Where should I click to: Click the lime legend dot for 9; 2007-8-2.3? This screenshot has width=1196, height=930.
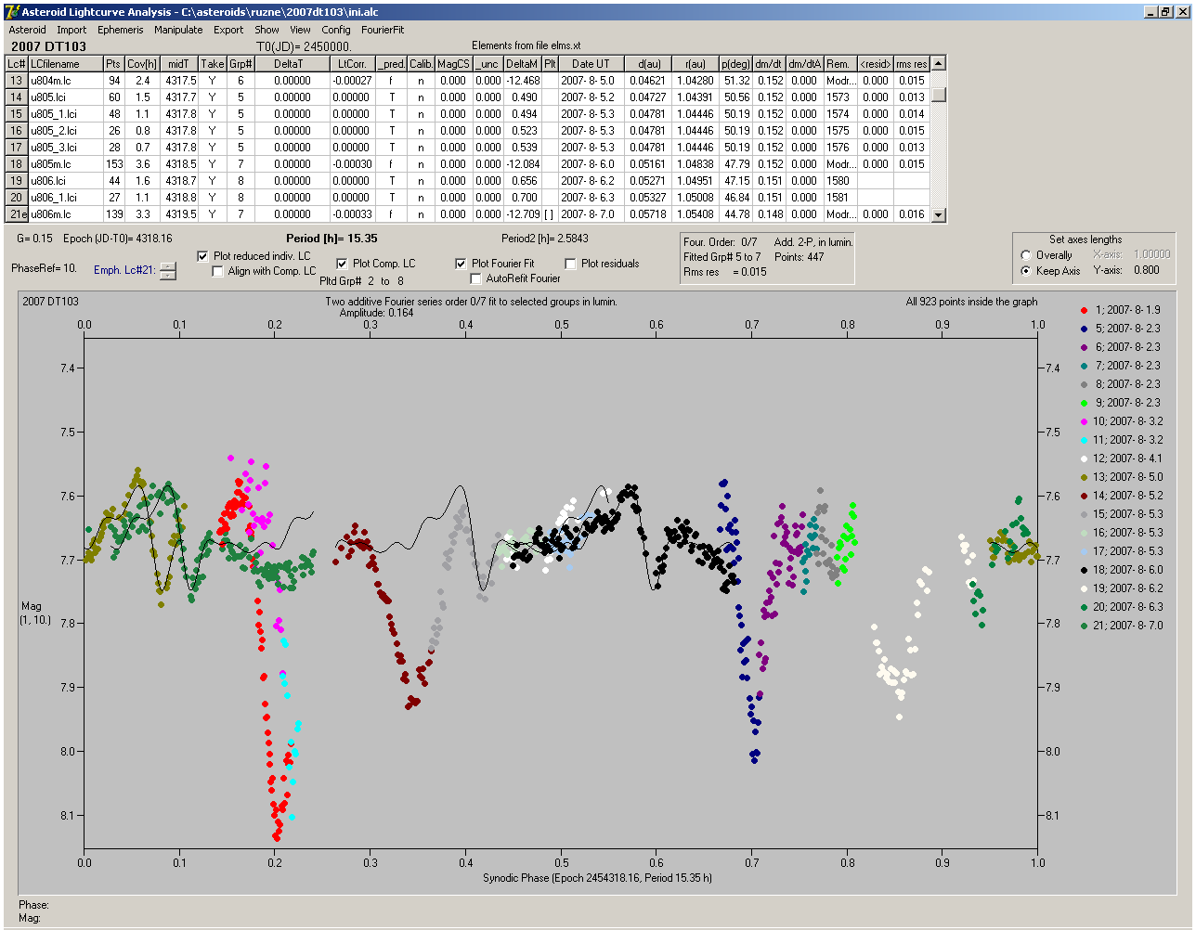point(1085,403)
